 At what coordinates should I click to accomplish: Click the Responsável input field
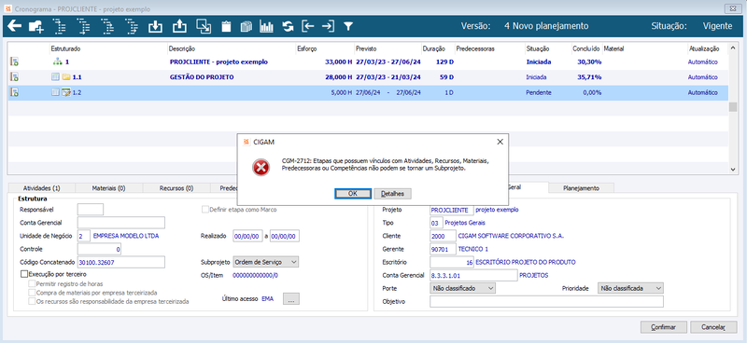90,210
